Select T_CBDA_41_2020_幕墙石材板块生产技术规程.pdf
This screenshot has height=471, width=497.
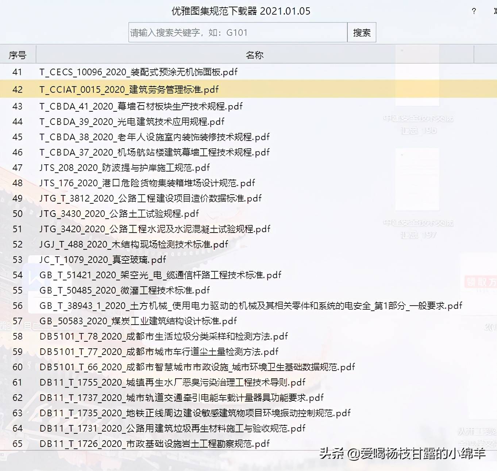click(x=141, y=106)
